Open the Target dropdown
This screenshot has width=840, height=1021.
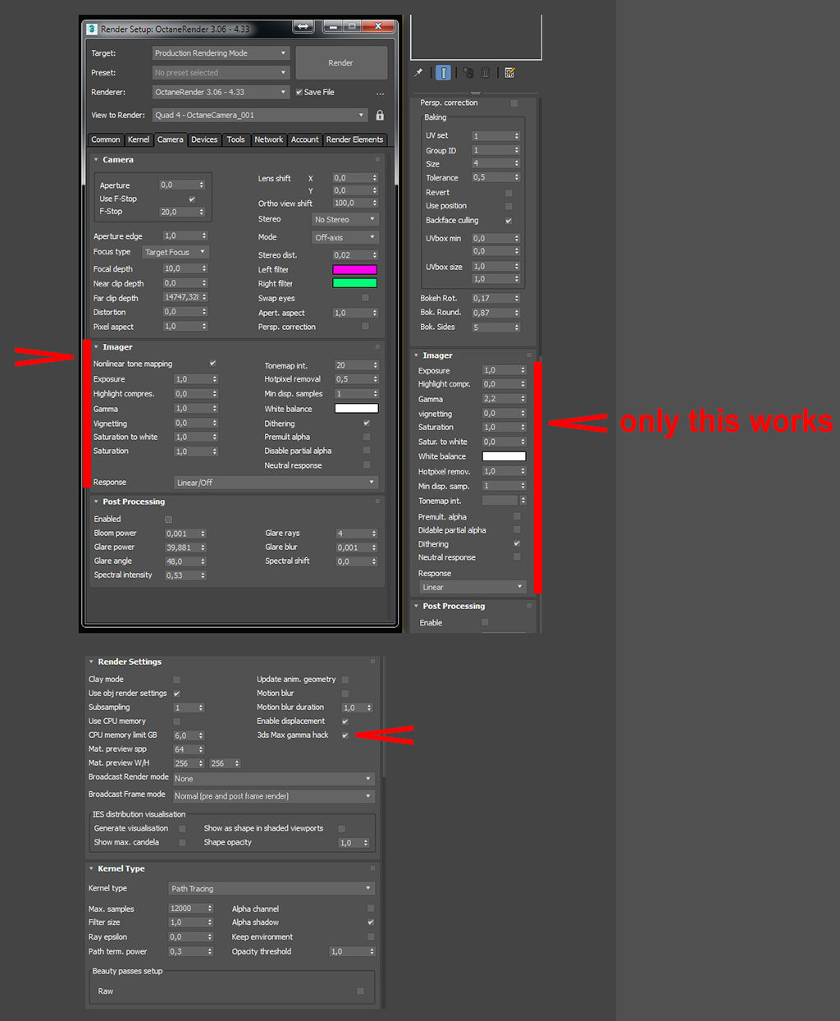[x=221, y=53]
